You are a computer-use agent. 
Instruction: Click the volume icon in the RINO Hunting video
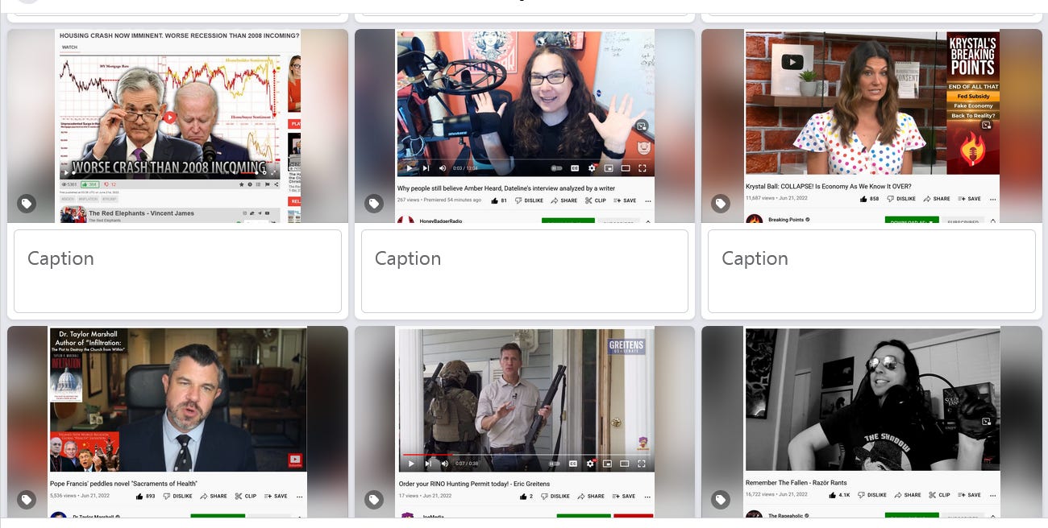tap(444, 464)
